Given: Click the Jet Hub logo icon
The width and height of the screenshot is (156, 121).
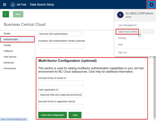Looking at the screenshot, I should (13, 5).
